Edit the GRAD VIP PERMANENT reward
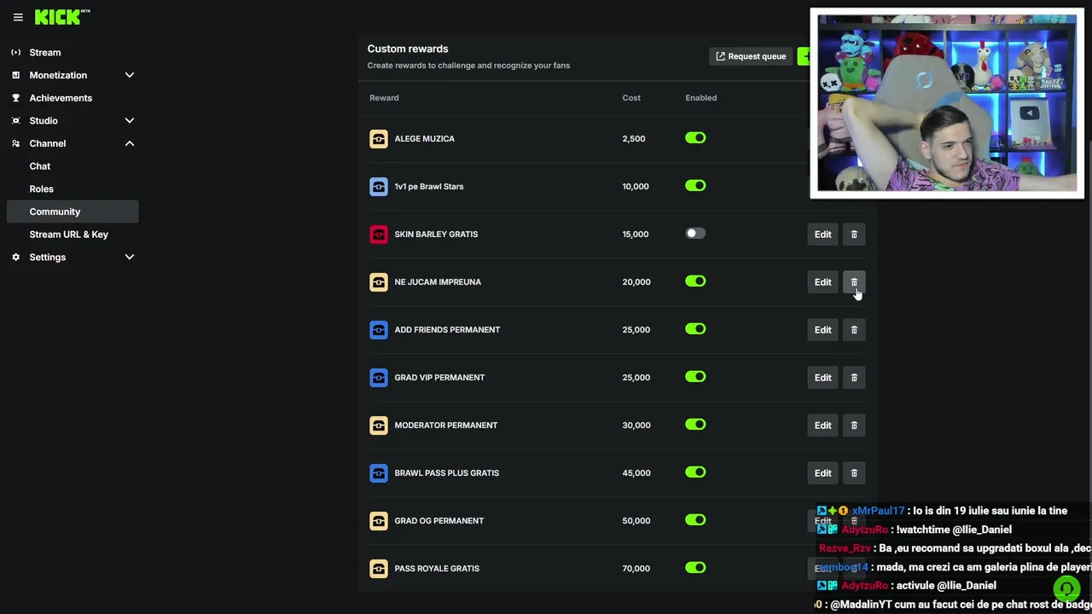 pyautogui.click(x=822, y=377)
